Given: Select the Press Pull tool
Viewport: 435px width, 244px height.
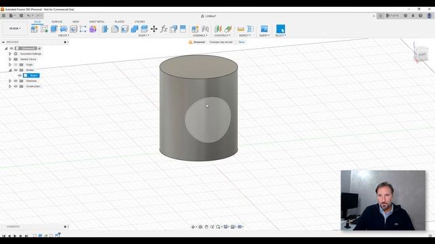Looking at the screenshot, I should 105,29.
